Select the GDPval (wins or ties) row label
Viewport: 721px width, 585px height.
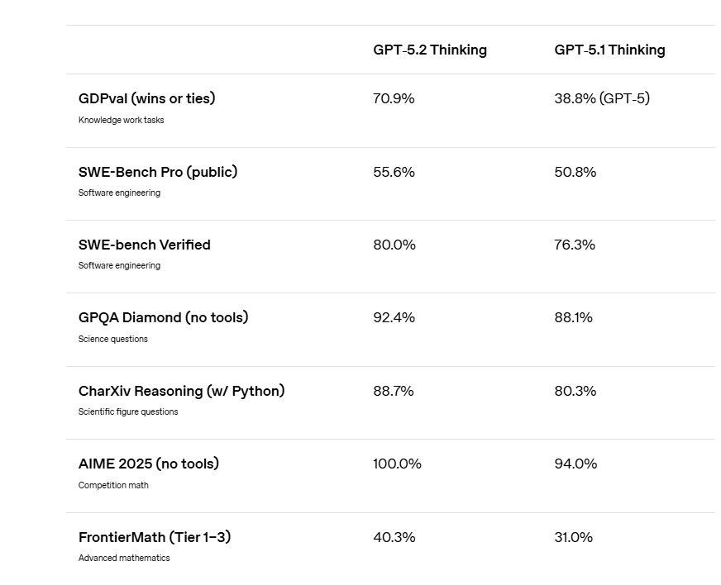(x=146, y=98)
